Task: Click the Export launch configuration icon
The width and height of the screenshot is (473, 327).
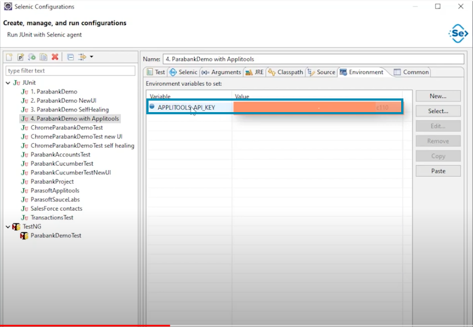Action: coord(32,57)
